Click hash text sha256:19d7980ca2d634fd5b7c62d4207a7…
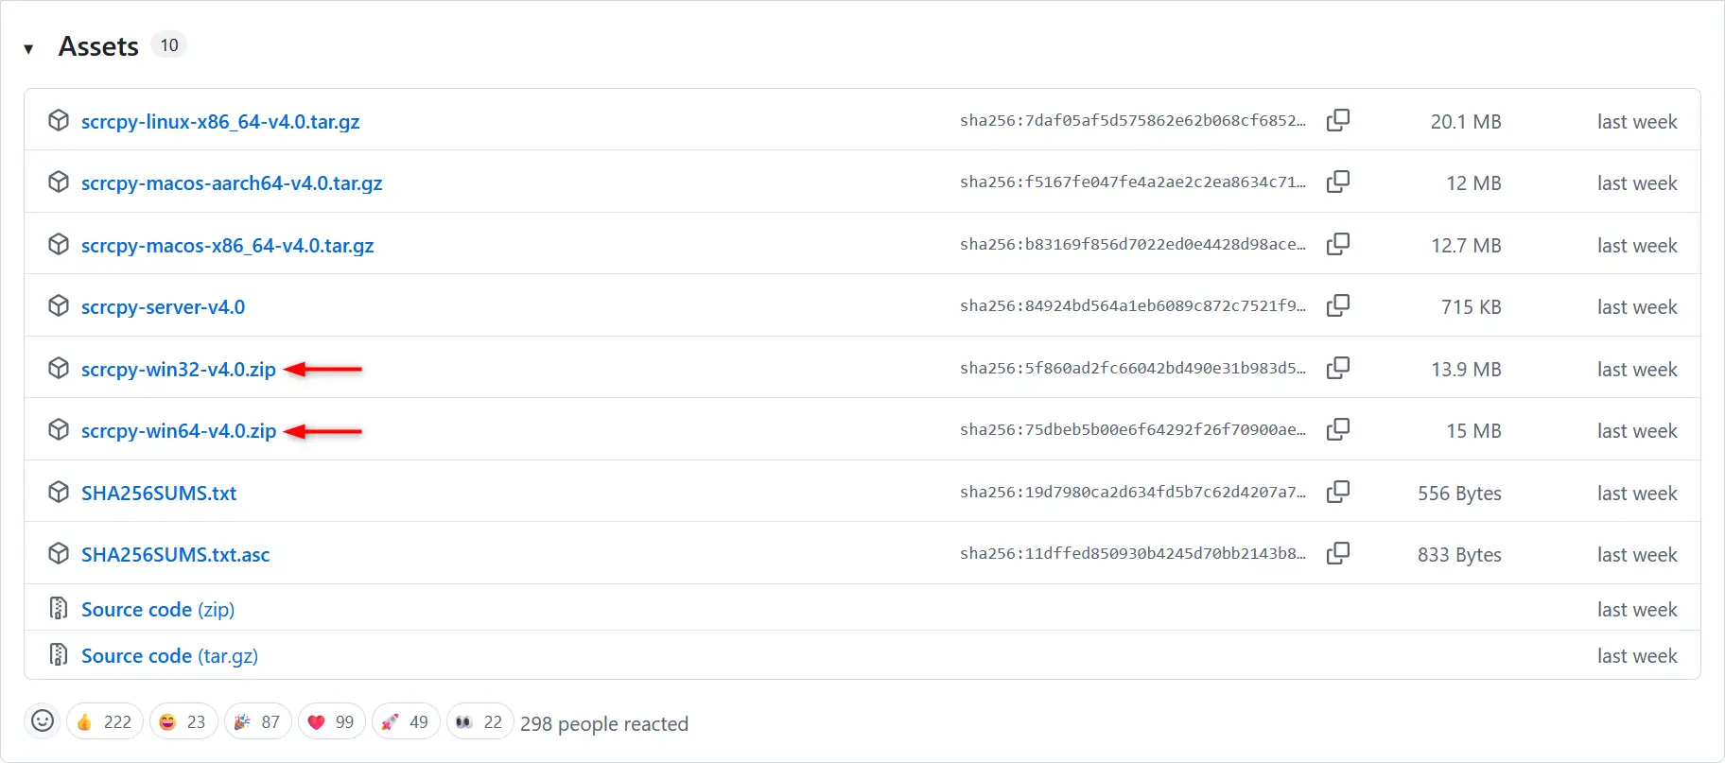 (x=1133, y=492)
